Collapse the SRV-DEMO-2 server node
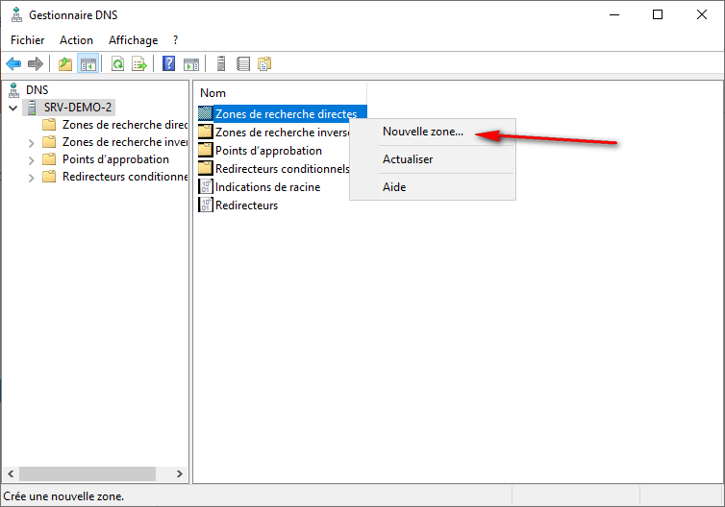This screenshot has height=507, width=725. pos(12,108)
